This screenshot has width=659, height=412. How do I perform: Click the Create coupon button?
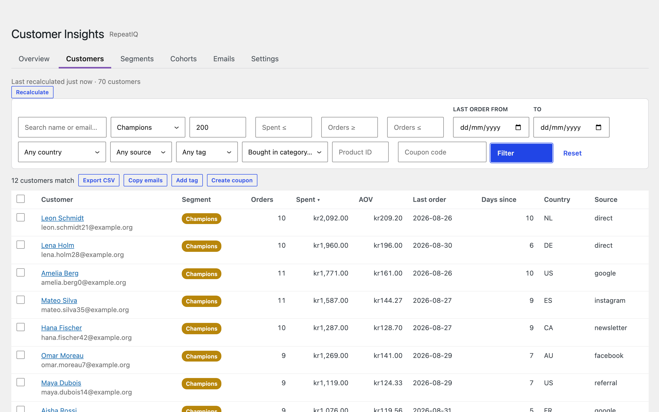pyautogui.click(x=232, y=181)
